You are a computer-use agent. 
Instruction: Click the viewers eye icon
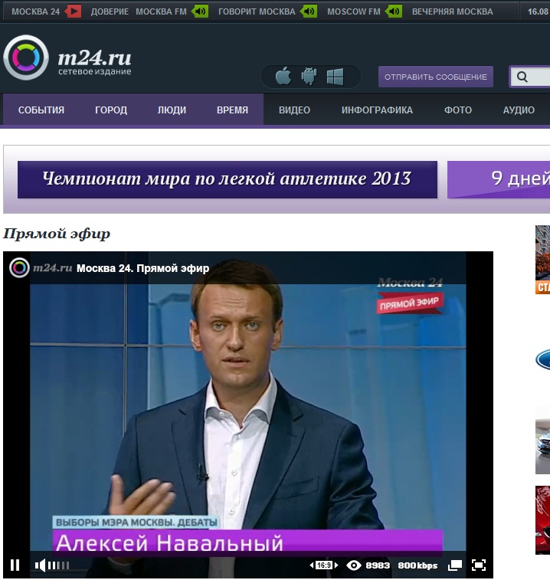(354, 565)
